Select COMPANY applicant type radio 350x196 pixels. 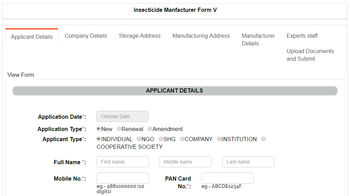pos(182,139)
